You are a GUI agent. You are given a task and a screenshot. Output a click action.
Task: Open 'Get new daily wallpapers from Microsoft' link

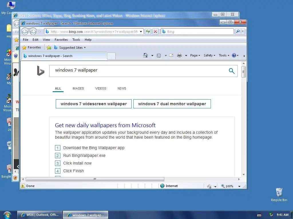[105, 125]
